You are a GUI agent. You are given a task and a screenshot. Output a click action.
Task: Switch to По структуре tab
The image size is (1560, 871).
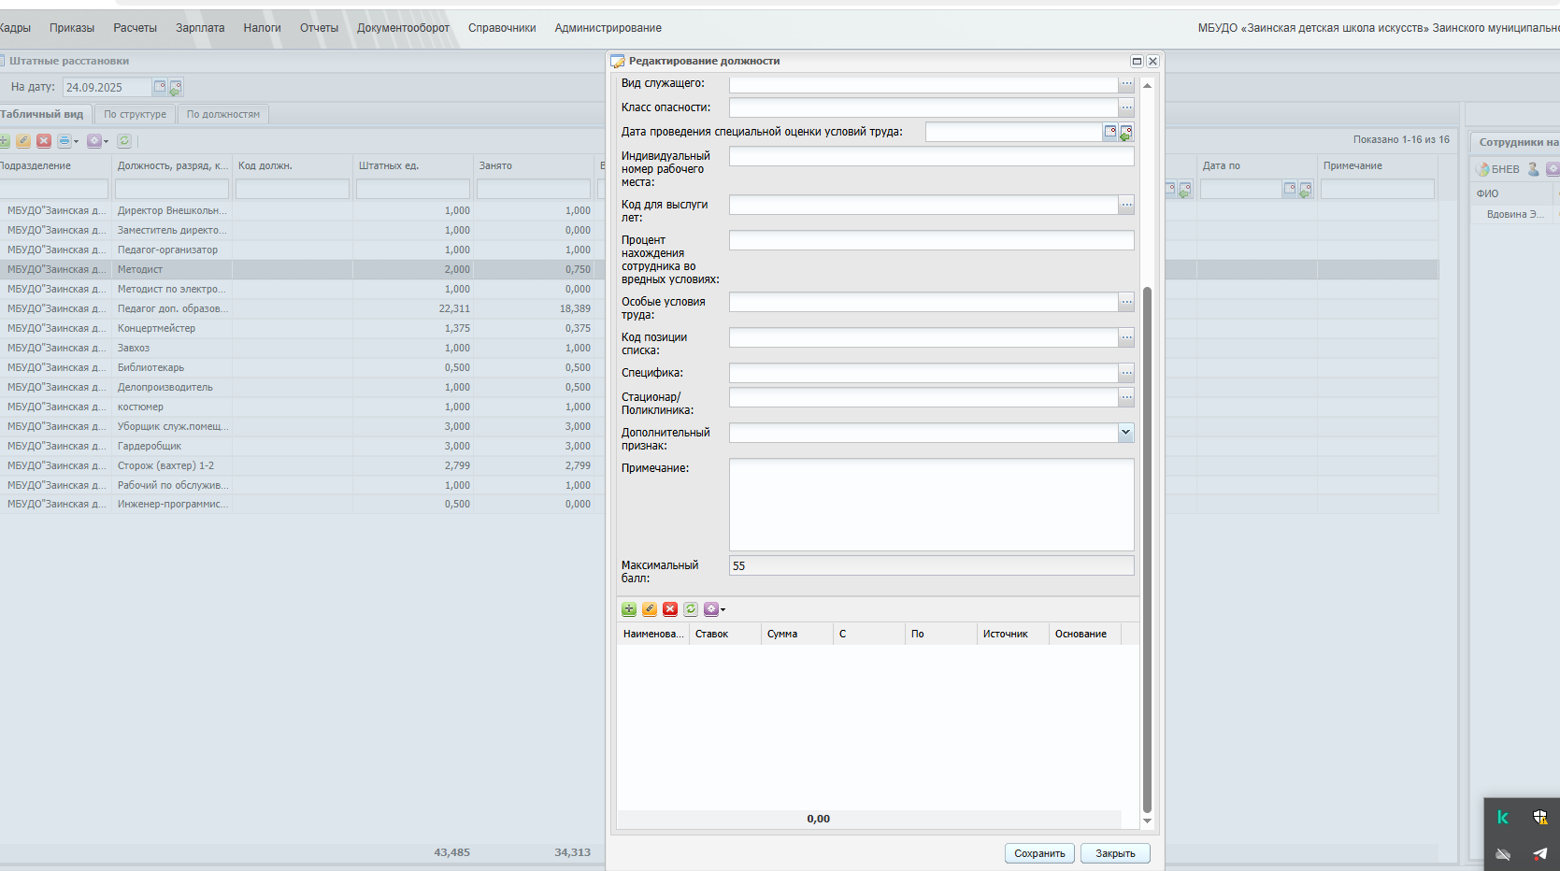pos(136,114)
